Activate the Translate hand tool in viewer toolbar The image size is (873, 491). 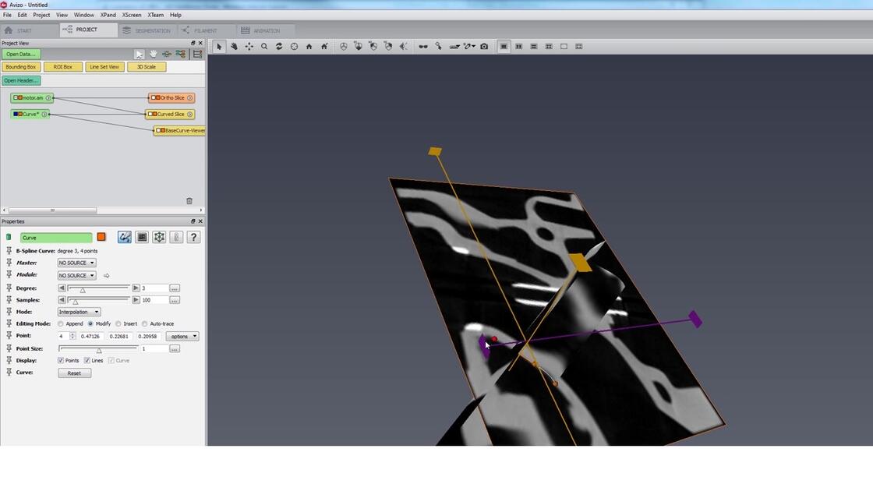234,47
